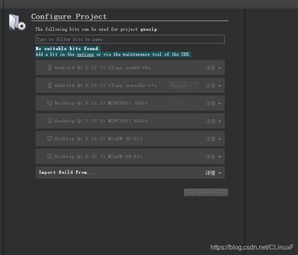Screen dimensions: 298x255
Task: Click monitor icon of Desktop MSVC2017 64bit kit
Action: [x=50, y=121]
